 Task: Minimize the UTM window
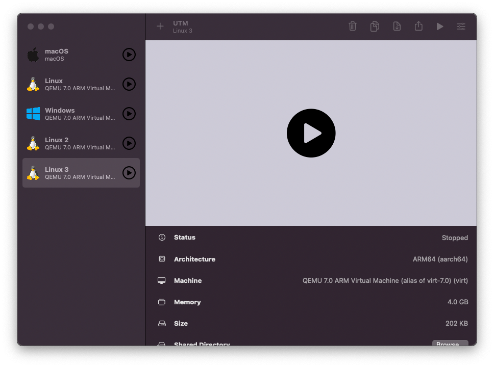(41, 27)
